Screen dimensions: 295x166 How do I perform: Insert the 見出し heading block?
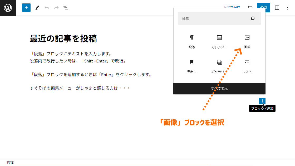pos(191,66)
